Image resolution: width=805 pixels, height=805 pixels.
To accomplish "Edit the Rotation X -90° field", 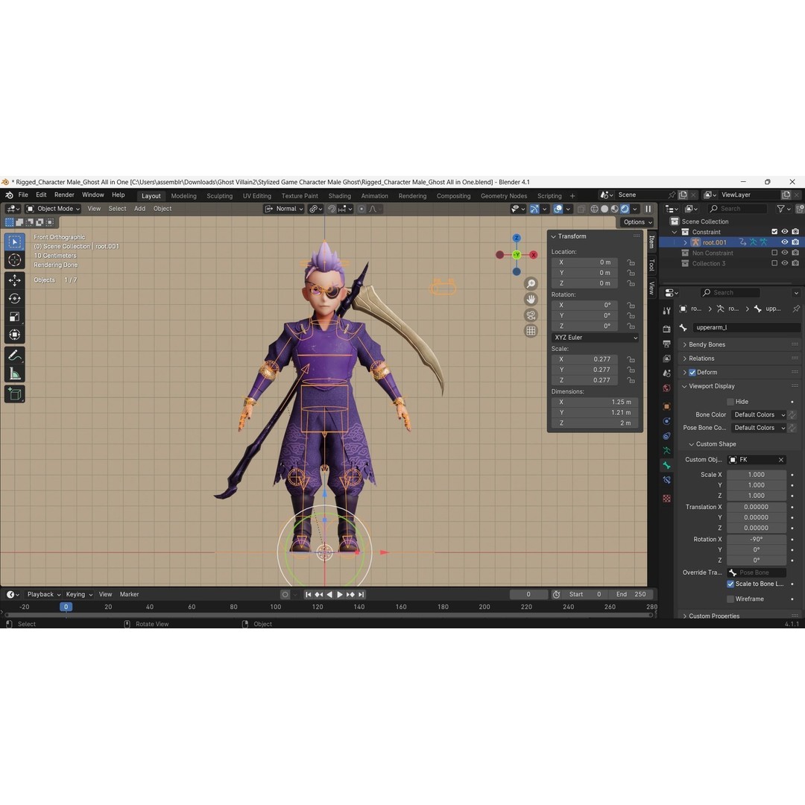I will coord(757,539).
